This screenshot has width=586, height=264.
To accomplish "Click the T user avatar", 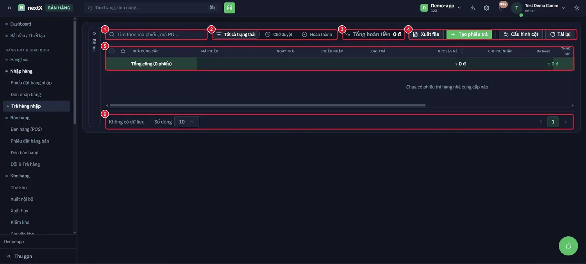I will coord(517,8).
